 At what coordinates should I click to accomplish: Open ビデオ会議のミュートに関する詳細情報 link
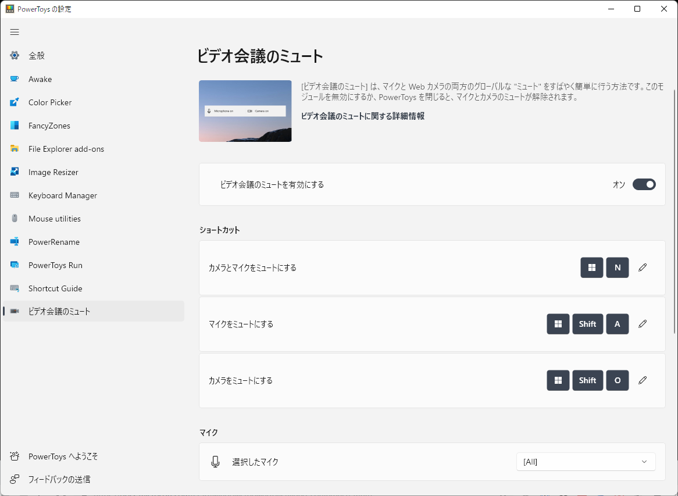click(x=362, y=116)
